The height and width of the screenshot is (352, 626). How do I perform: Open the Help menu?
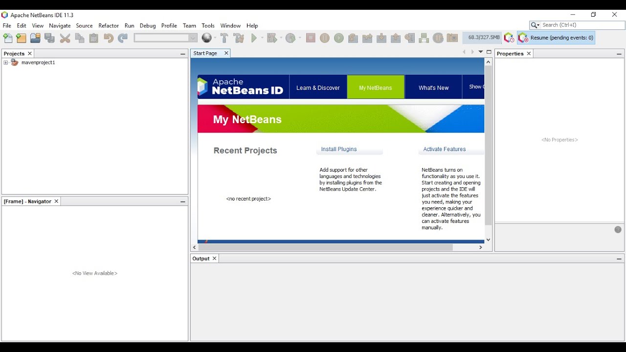[252, 26]
